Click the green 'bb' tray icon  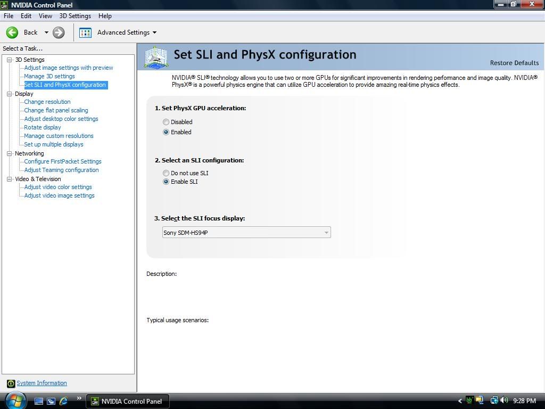point(469,400)
